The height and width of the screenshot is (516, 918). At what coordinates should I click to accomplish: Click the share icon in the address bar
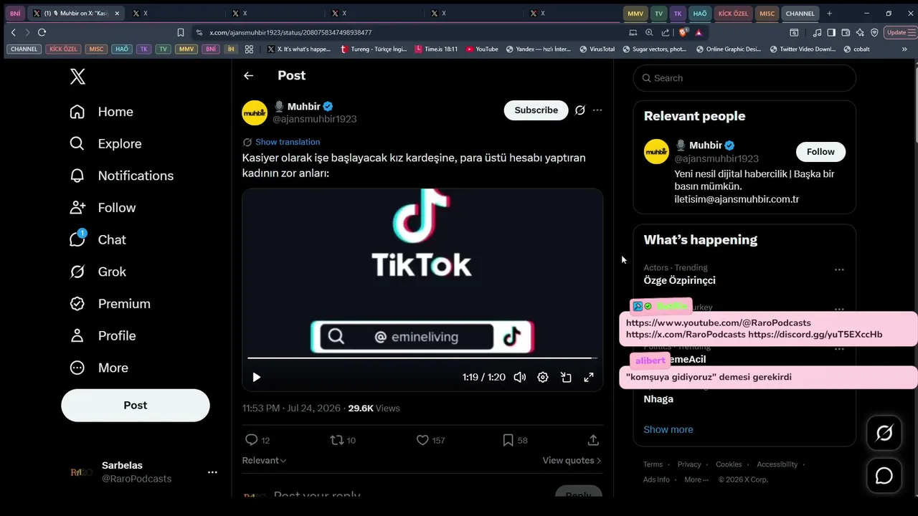pyautogui.click(x=666, y=32)
